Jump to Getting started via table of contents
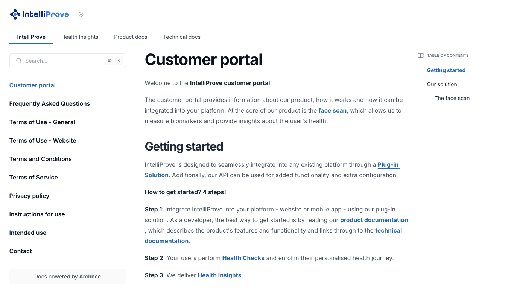Viewport: 514px width, 289px height. click(x=446, y=70)
